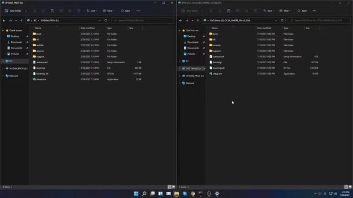Open Google Chrome from the taskbar
This screenshot has width=353, height=198.
click(192, 194)
